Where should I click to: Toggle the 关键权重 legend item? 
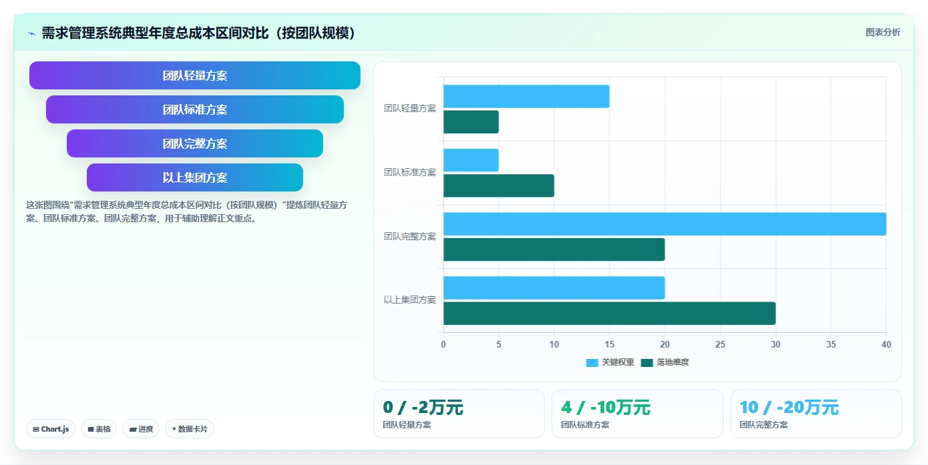pos(610,362)
